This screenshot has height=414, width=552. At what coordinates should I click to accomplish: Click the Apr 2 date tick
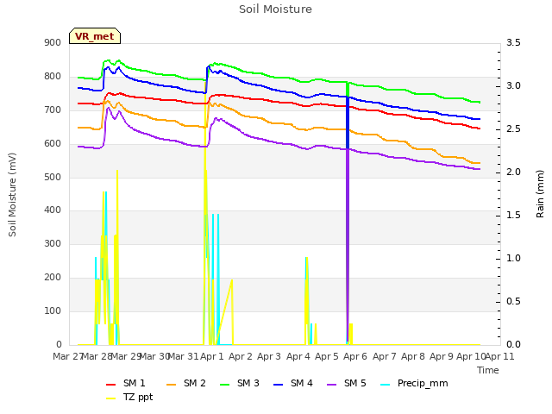[241, 356]
